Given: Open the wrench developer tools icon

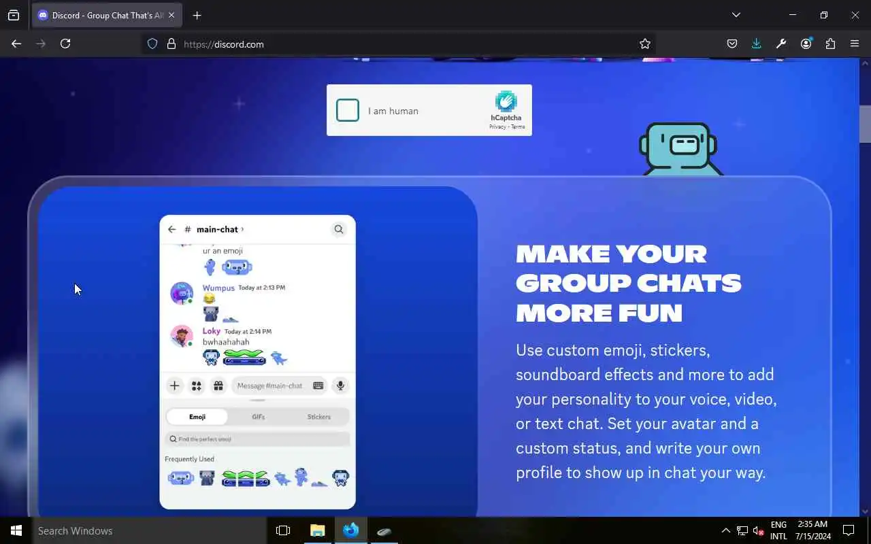Looking at the screenshot, I should (x=781, y=44).
